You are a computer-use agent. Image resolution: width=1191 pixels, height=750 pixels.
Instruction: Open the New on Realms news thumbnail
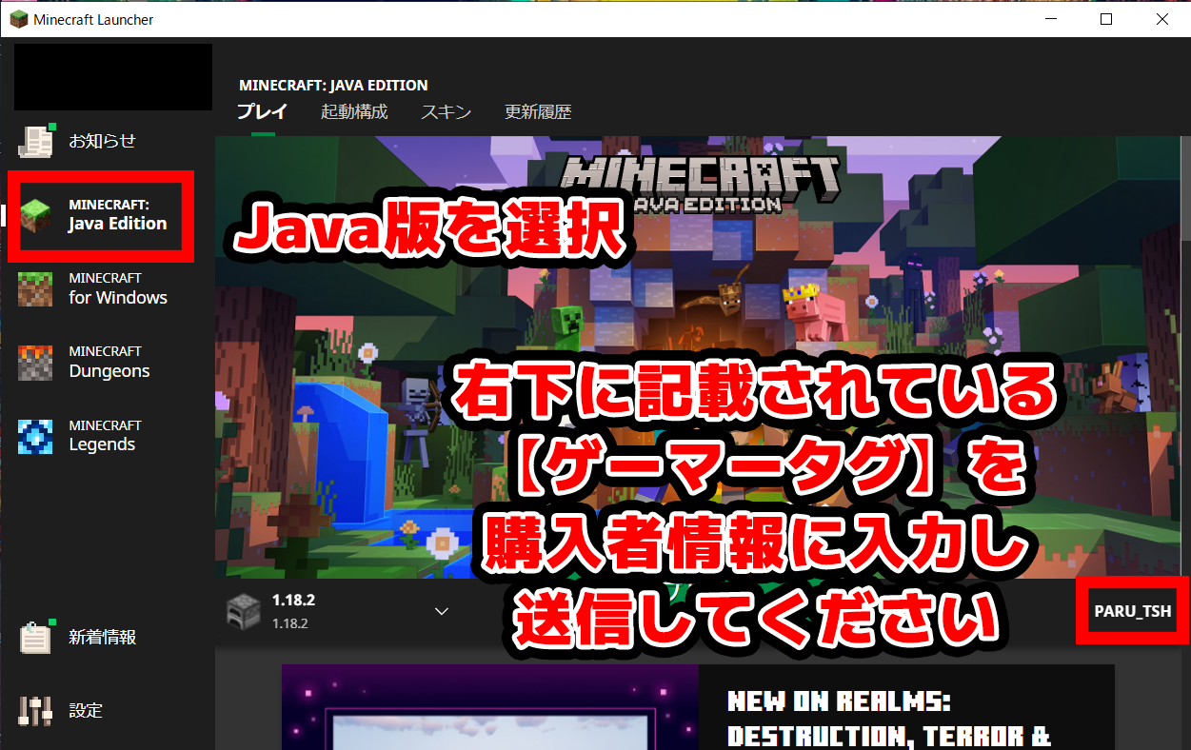click(489, 707)
